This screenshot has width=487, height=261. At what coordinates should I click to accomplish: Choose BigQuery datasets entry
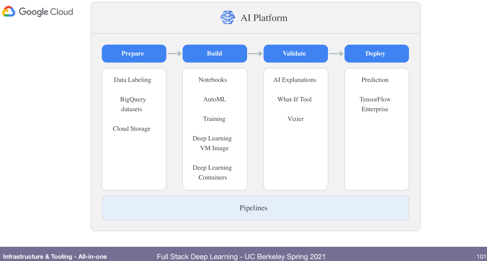click(x=133, y=104)
